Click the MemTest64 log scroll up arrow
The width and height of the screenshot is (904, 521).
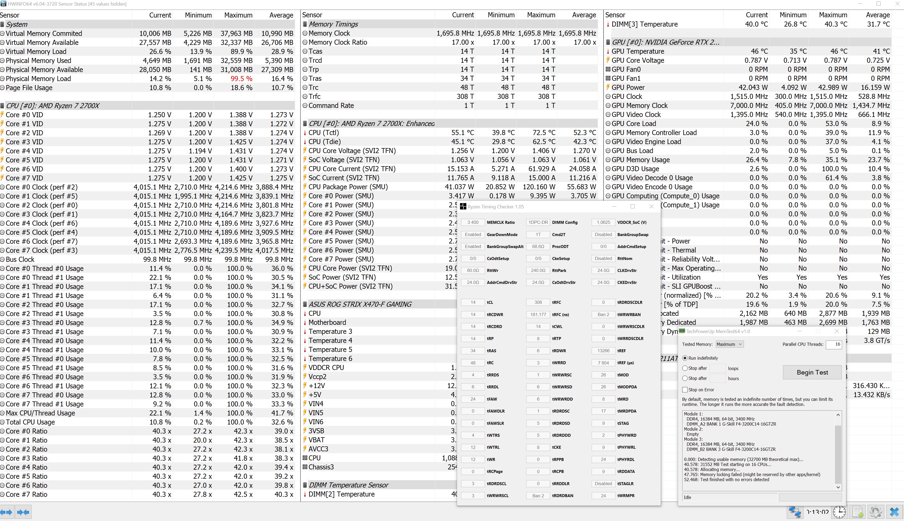pos(838,415)
